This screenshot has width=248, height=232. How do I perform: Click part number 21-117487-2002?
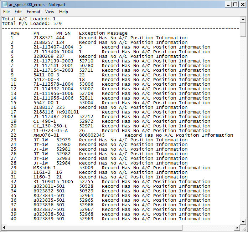[x=53, y=116]
